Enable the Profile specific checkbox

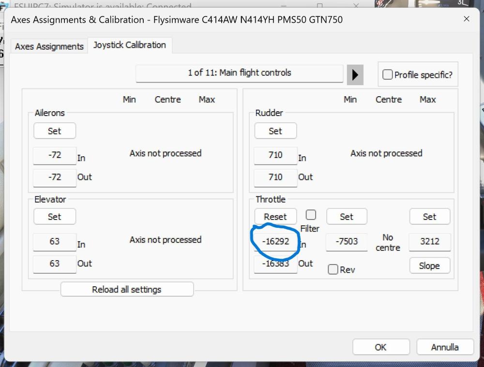(387, 75)
